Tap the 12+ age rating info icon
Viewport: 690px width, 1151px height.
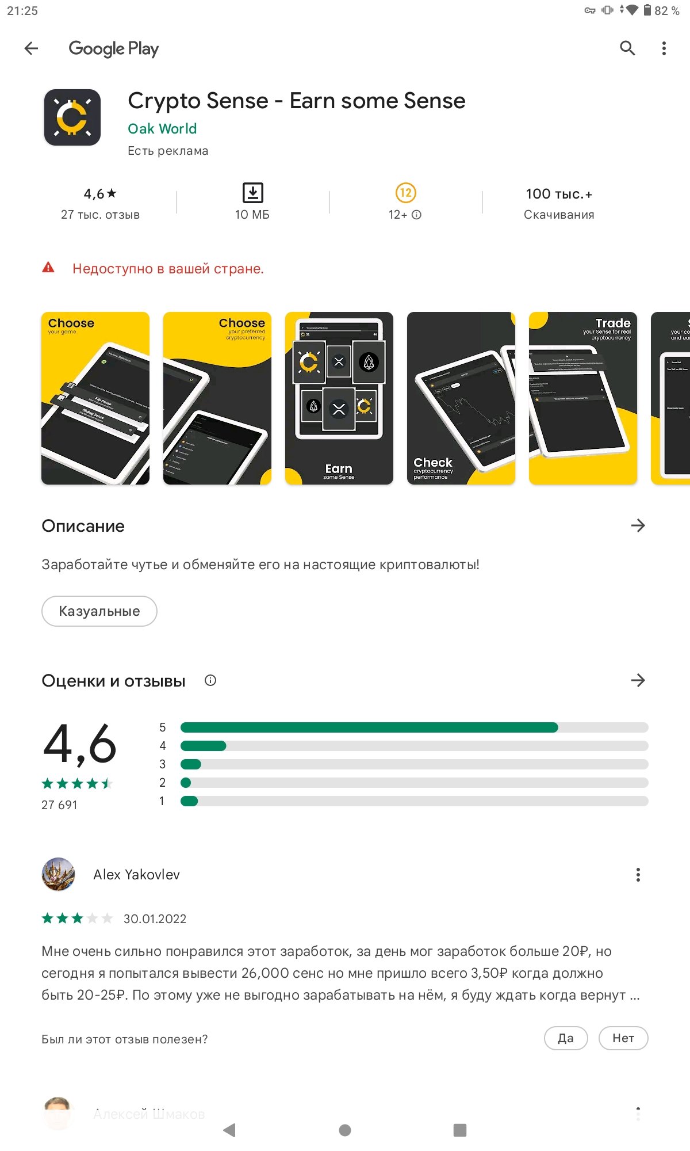[x=417, y=215]
